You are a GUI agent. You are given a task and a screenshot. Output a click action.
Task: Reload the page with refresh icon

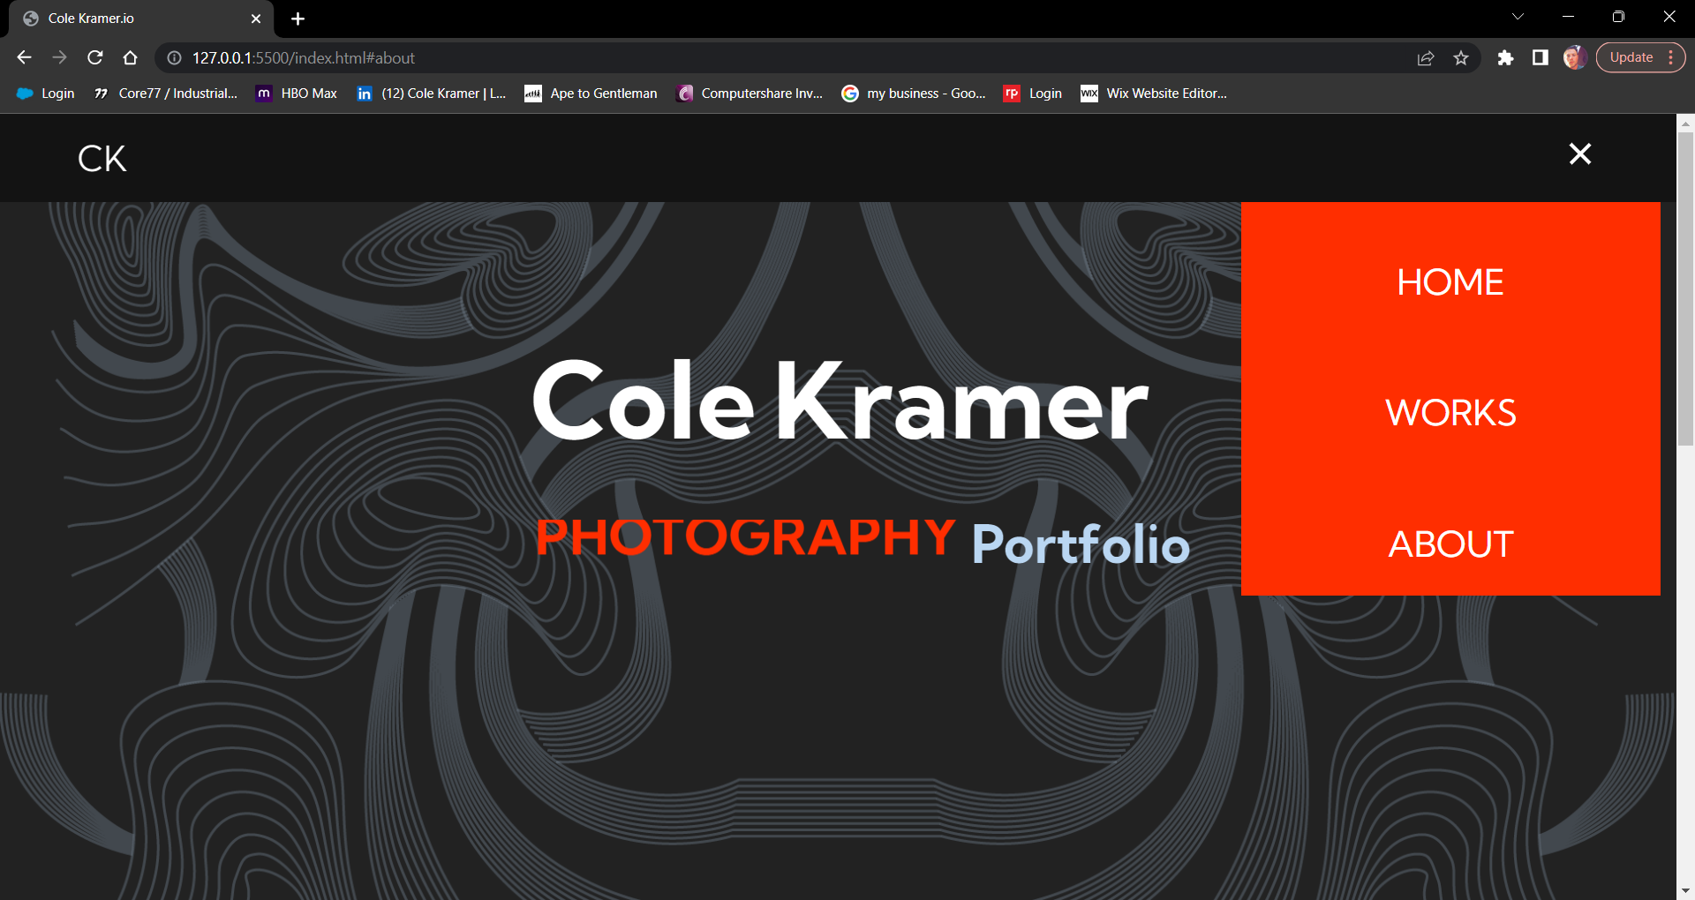[95, 57]
